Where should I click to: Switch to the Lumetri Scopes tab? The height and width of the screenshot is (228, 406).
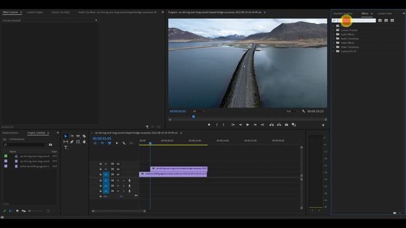(35, 12)
